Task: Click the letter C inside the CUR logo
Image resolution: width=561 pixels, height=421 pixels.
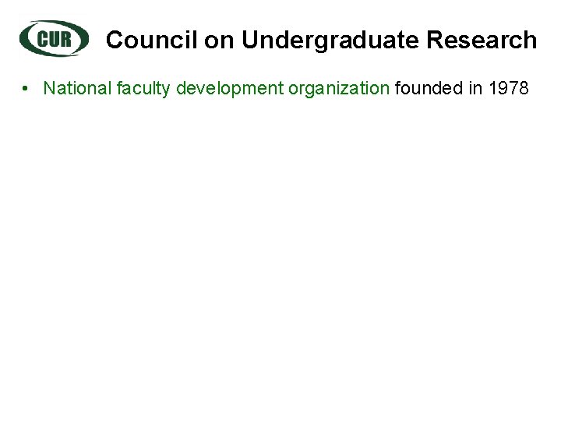Action: [42, 39]
